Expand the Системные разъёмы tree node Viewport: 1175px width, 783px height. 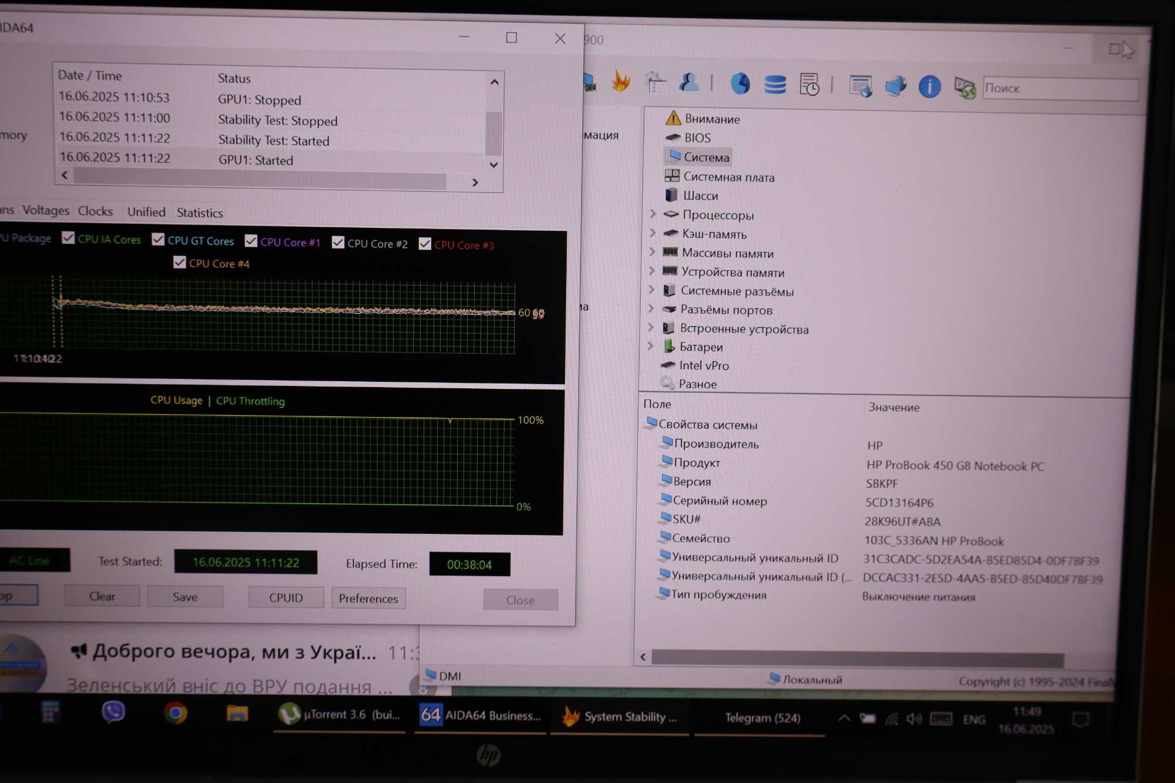(x=650, y=290)
